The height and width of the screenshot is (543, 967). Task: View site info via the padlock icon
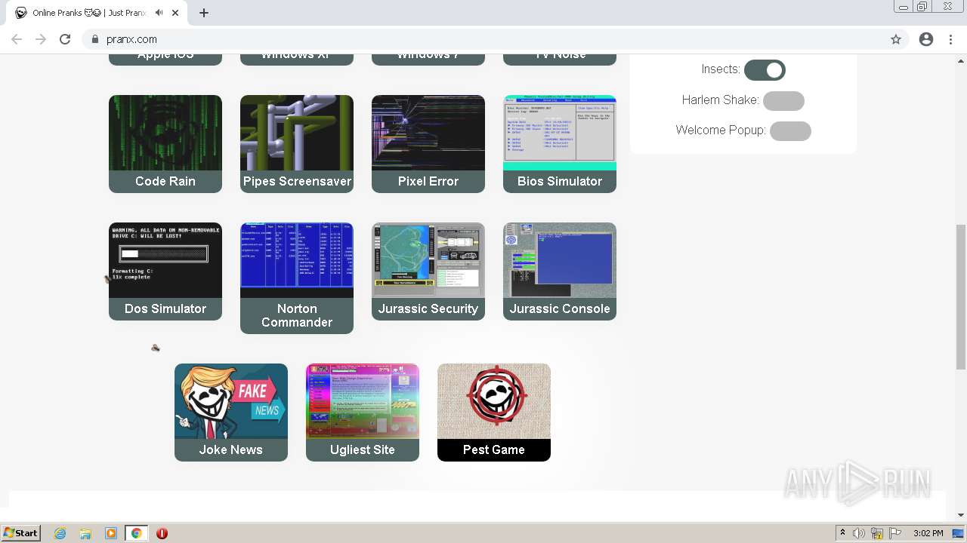95,39
